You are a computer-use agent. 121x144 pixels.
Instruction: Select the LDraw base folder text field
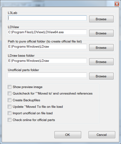click(x=47, y=61)
